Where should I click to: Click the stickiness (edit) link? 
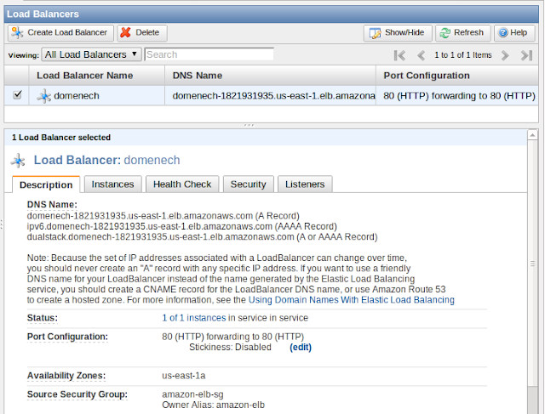pos(301,347)
